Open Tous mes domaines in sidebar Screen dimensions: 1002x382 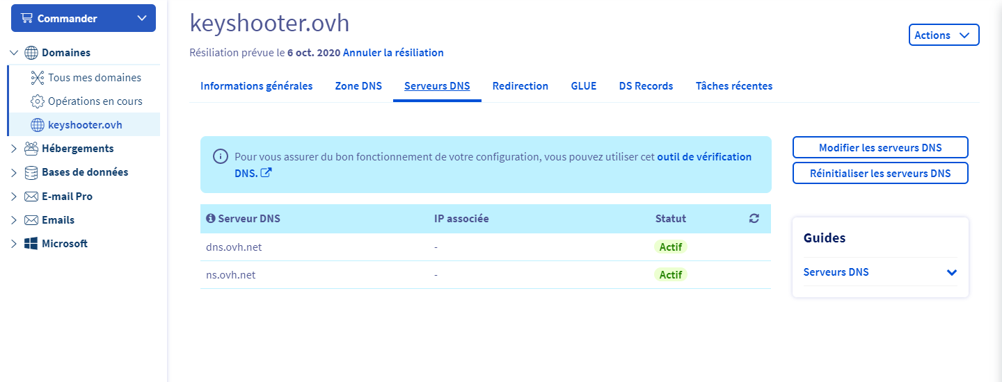pos(95,78)
